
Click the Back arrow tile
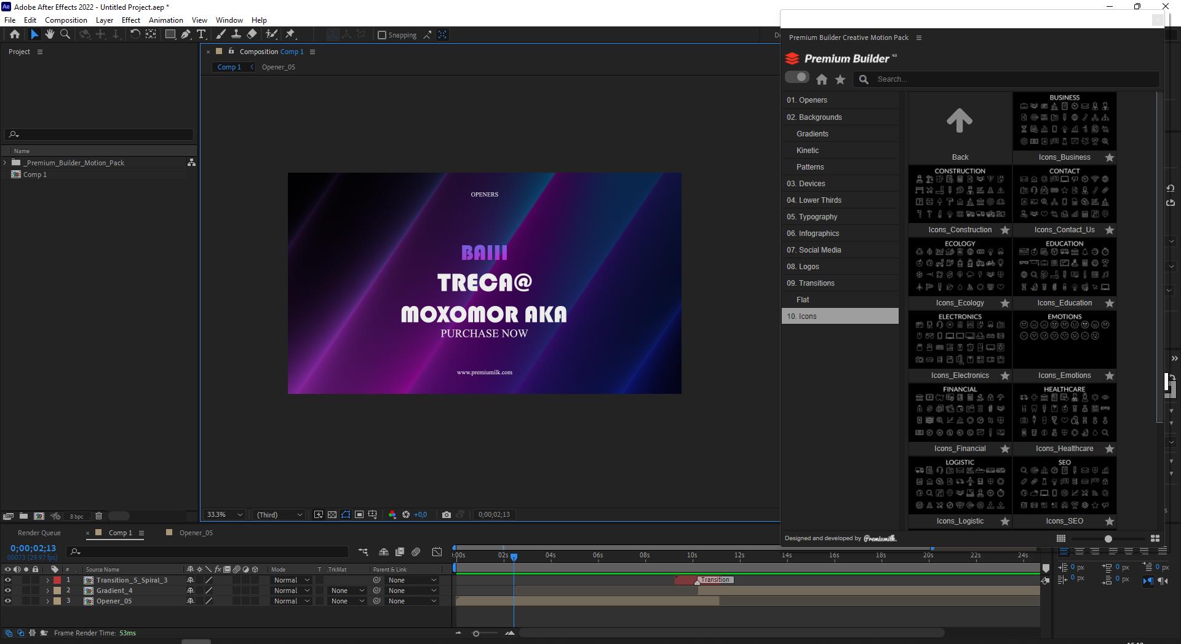pyautogui.click(x=960, y=127)
